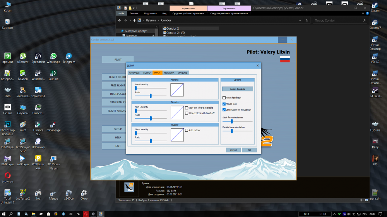This screenshot has width=387, height=217.
Task: Launch Photoshop Portable from the desktop
Action: (7, 128)
